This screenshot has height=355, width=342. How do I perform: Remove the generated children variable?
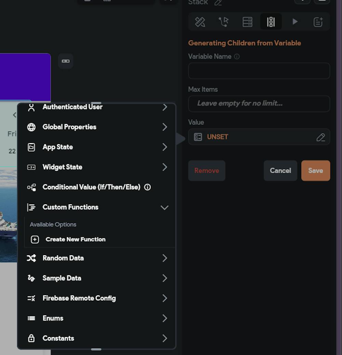[207, 170]
